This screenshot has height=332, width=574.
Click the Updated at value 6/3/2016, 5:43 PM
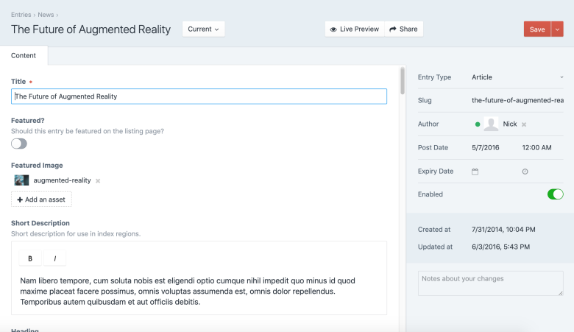coord(500,247)
